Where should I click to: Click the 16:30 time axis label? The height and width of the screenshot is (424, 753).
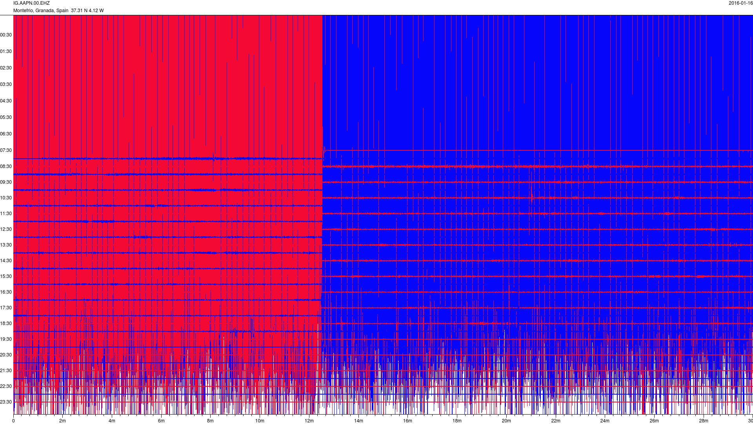6,292
